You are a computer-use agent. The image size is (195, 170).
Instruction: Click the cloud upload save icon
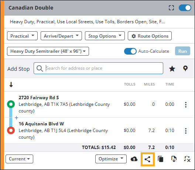134,159
